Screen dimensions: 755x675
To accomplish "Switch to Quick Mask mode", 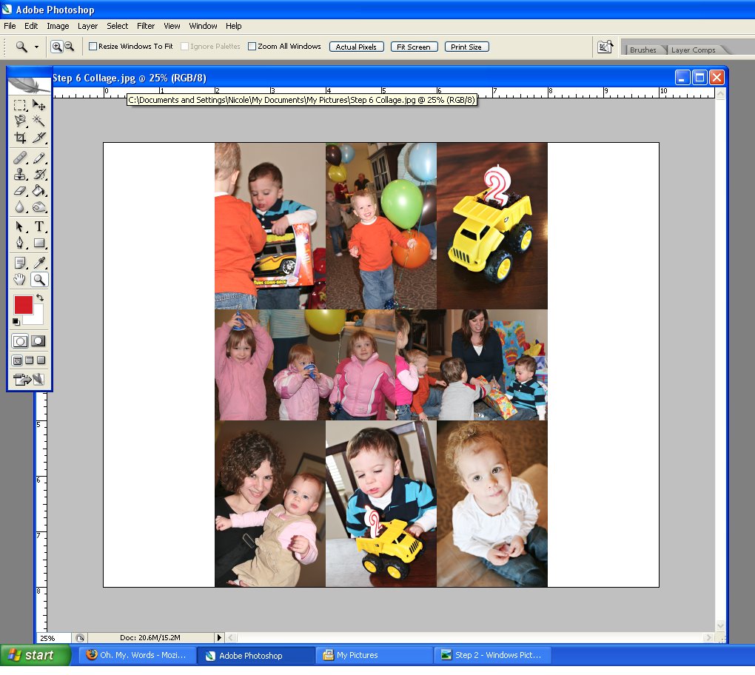I will tap(38, 341).
